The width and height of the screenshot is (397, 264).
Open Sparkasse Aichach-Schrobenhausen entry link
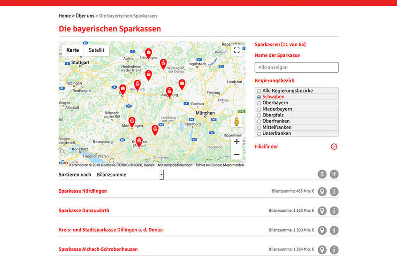pos(98,249)
